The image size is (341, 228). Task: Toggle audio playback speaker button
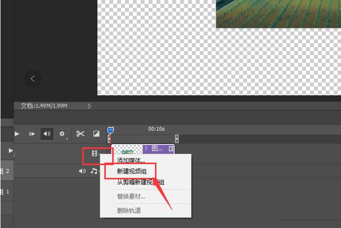coord(47,134)
